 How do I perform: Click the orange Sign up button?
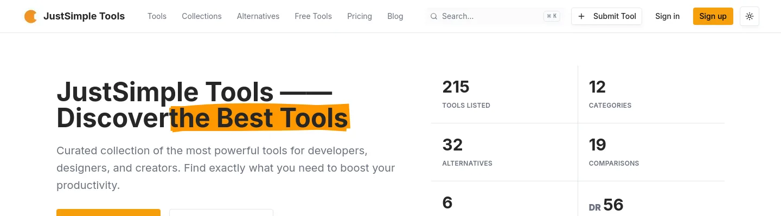click(x=713, y=16)
